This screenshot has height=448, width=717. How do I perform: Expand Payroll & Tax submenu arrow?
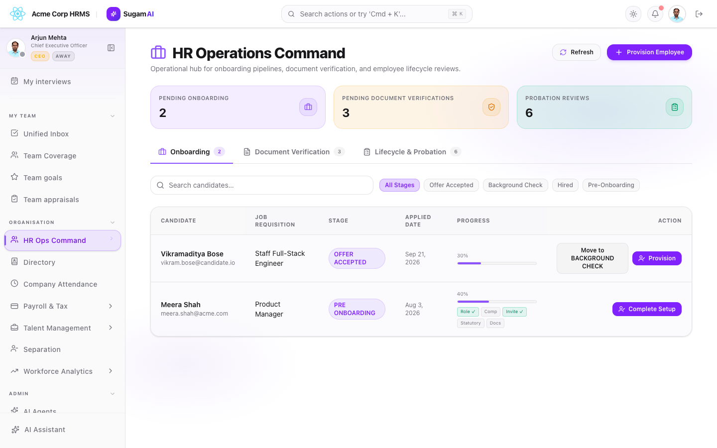tap(111, 306)
